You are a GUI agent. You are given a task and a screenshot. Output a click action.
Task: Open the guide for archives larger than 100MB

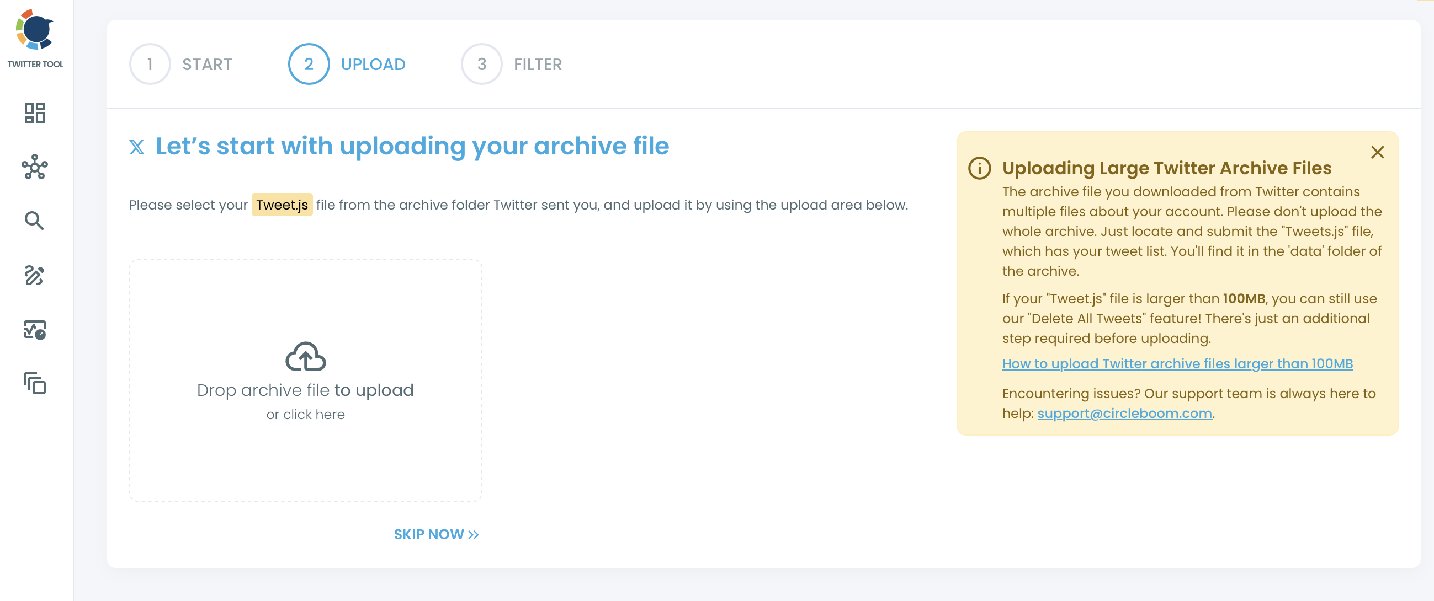[1177, 363]
